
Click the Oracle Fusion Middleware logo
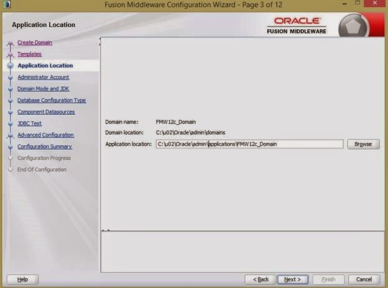tap(297, 25)
